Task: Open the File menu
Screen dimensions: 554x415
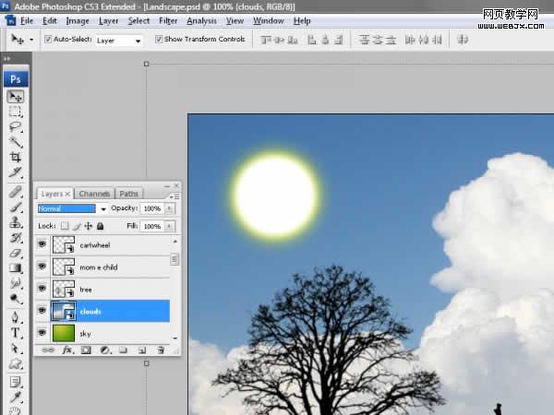Action: [x=27, y=21]
